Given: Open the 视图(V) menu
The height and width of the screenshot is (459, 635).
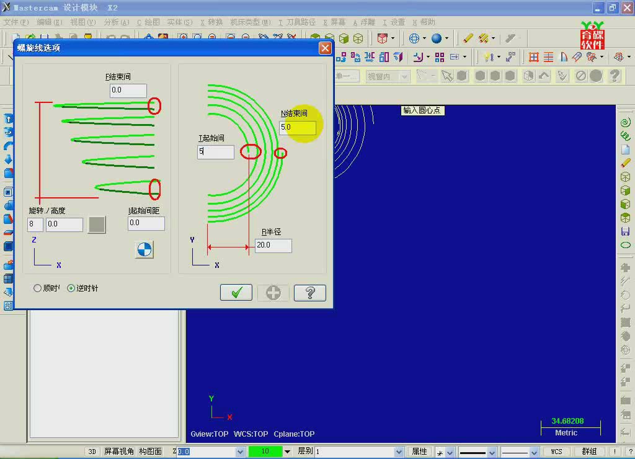Looking at the screenshot, I should coord(83,22).
